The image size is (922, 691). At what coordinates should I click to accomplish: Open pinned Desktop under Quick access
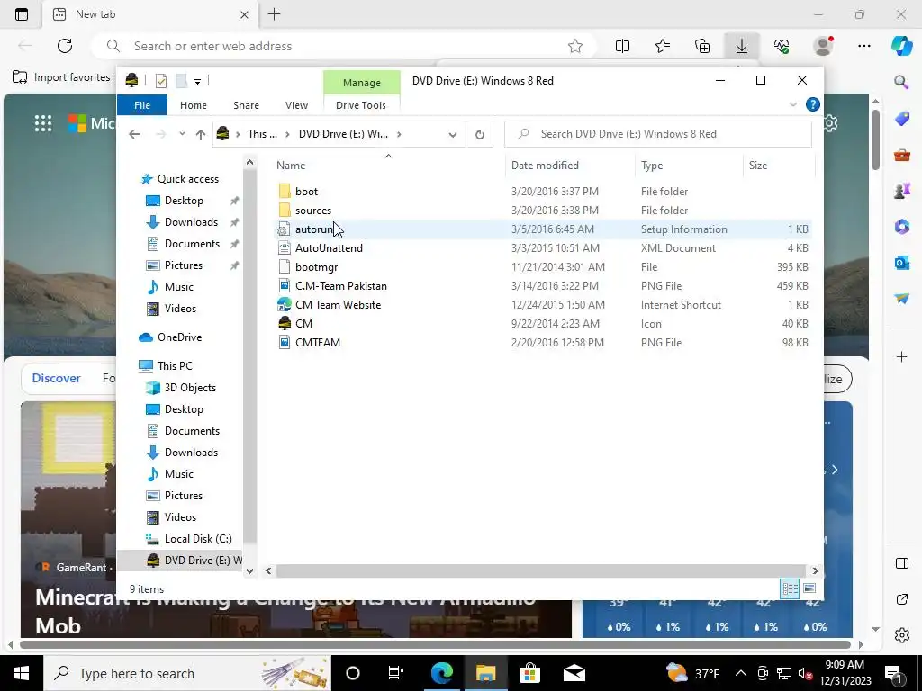coord(184,201)
